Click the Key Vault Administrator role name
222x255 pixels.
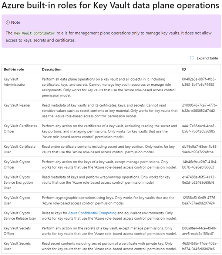click(15, 82)
